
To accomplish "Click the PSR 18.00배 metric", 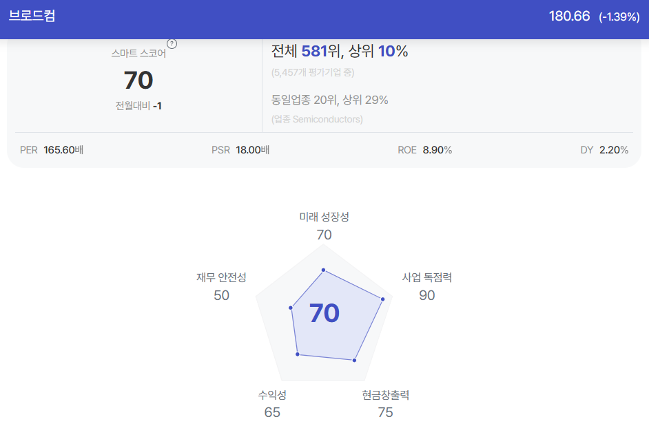I will click(240, 149).
